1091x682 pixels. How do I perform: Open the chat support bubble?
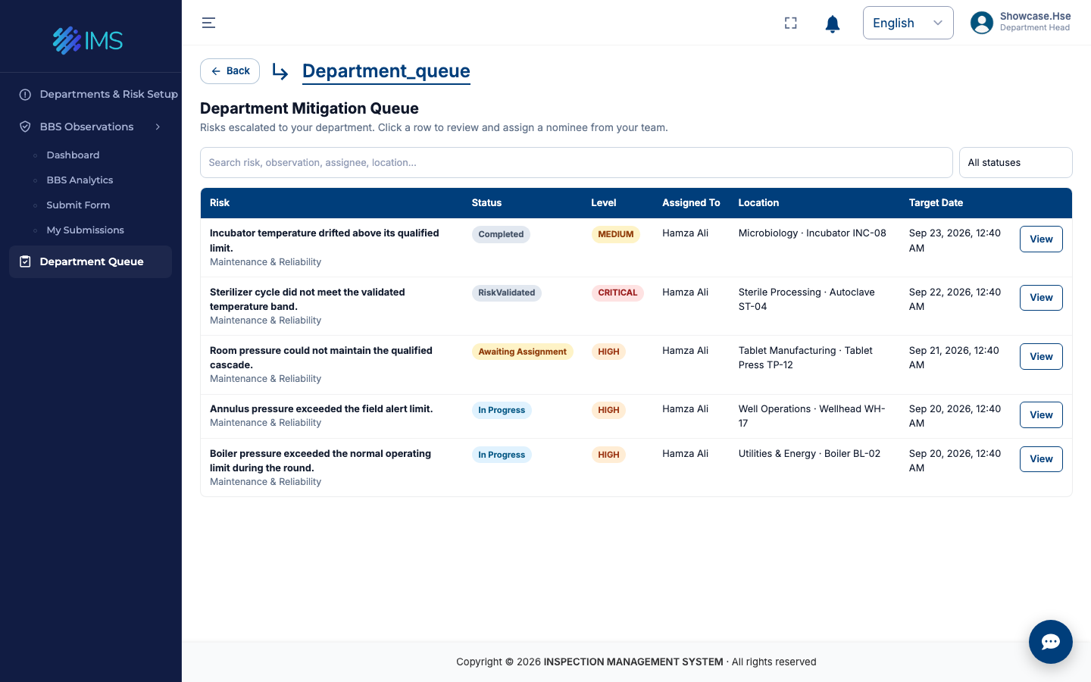[x=1051, y=642]
